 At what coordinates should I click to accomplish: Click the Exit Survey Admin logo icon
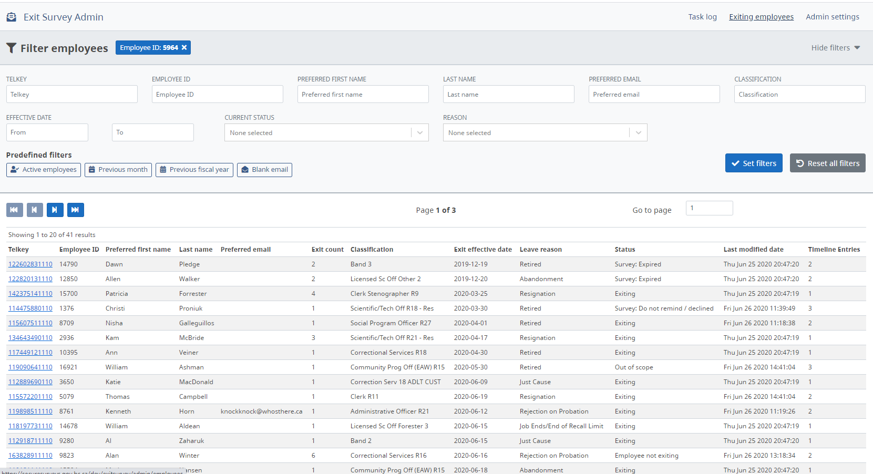coord(11,16)
